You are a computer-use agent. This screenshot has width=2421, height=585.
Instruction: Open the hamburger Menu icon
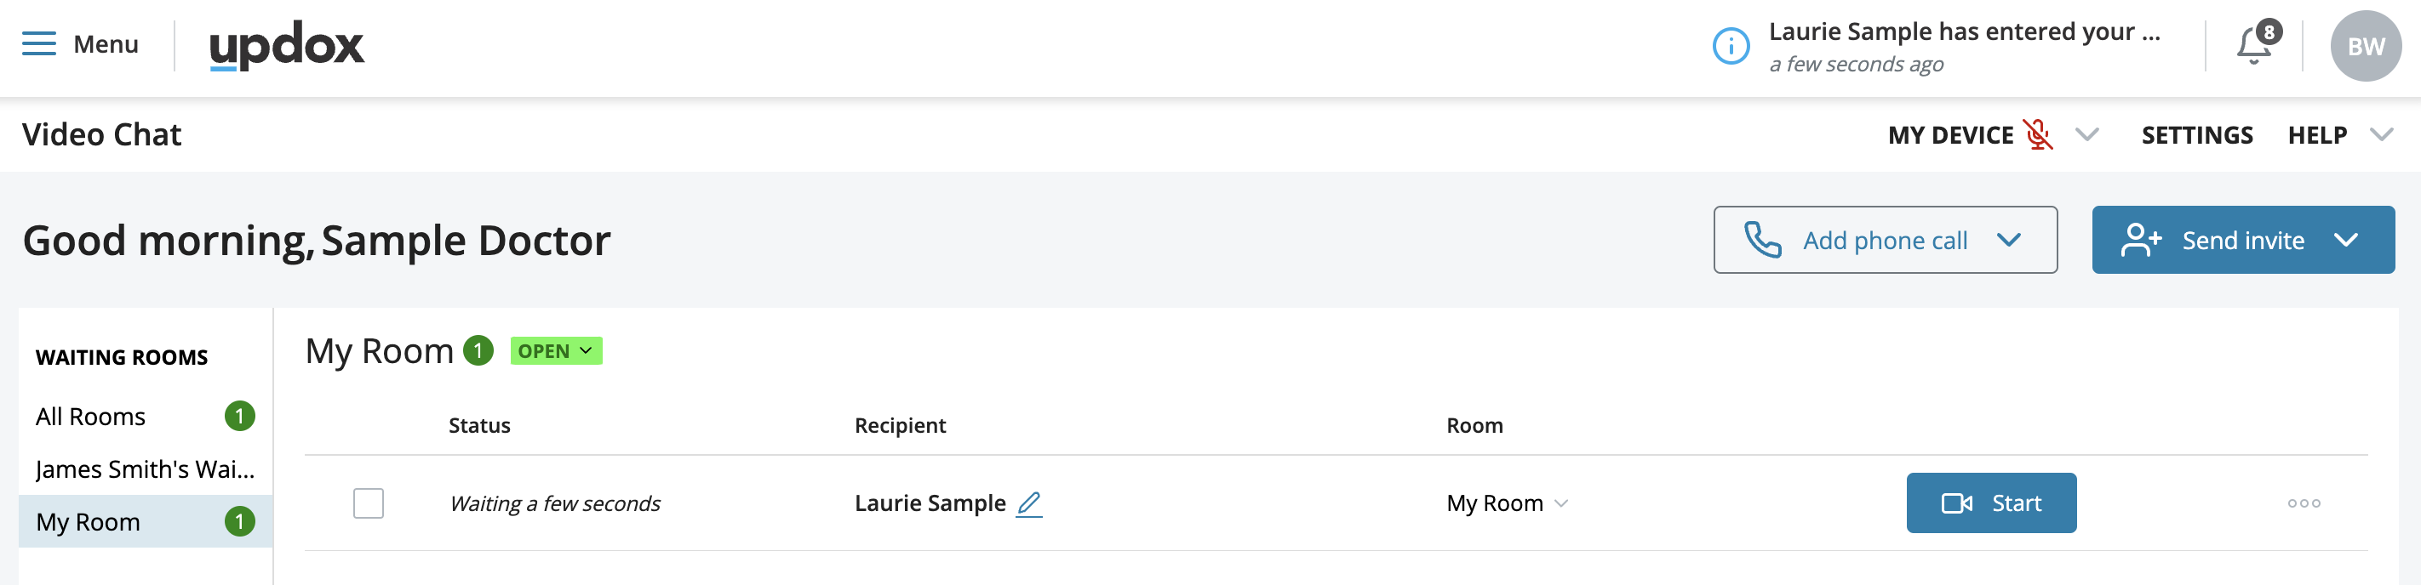click(x=38, y=44)
